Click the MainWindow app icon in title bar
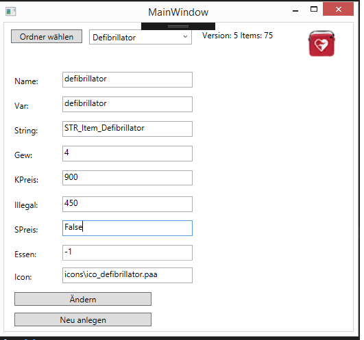 coord(11,12)
